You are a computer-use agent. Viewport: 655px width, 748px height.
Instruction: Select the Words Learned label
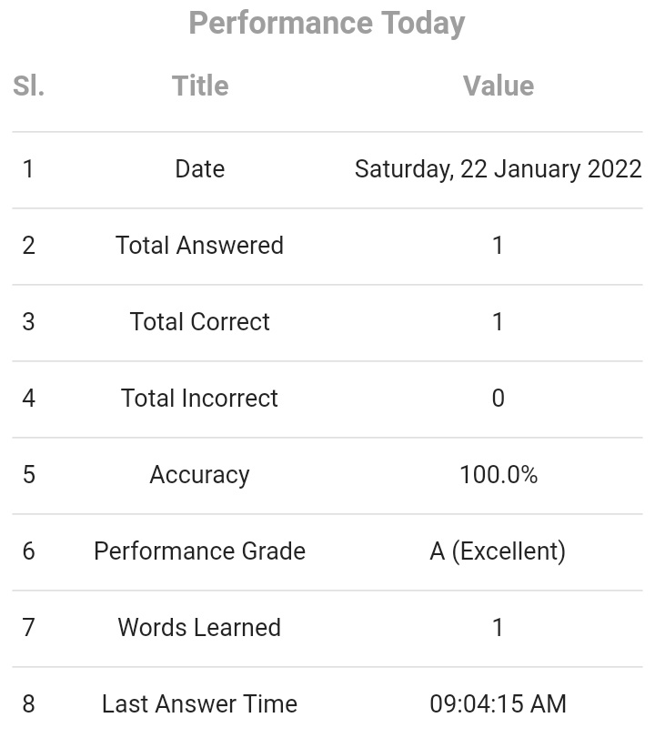(x=200, y=628)
